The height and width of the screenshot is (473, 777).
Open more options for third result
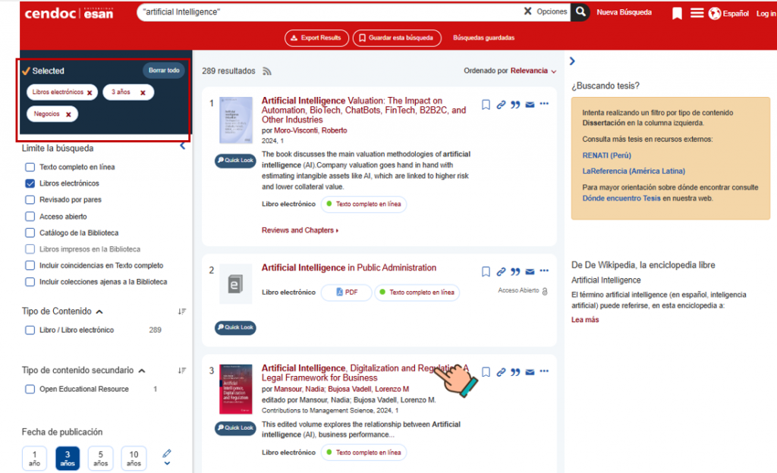544,371
